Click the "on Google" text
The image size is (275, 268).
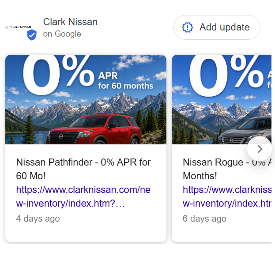coord(62,34)
